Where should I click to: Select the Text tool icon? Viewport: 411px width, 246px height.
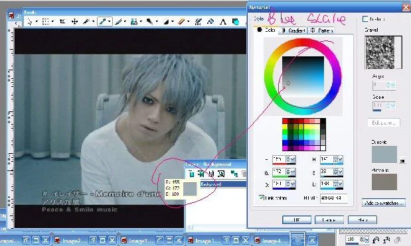(223, 21)
